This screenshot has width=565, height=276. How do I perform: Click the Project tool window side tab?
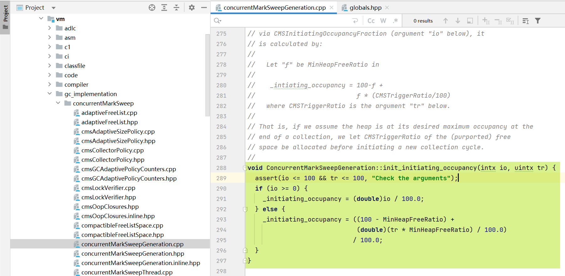coord(5,17)
